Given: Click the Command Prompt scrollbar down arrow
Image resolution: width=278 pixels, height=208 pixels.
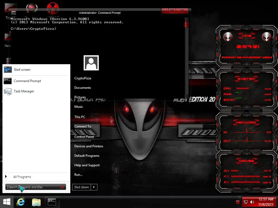Looking at the screenshot, I should pyautogui.click(x=187, y=96).
